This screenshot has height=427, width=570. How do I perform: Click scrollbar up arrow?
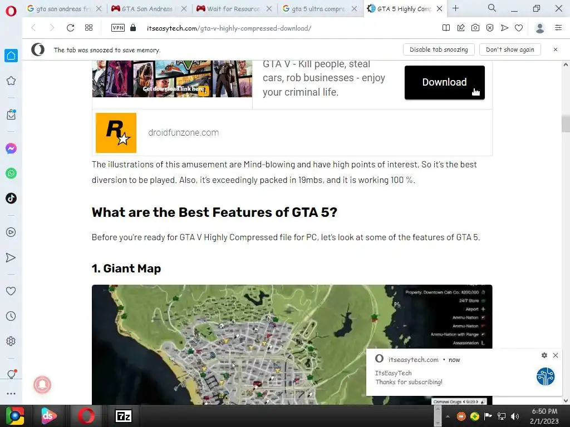point(566,64)
